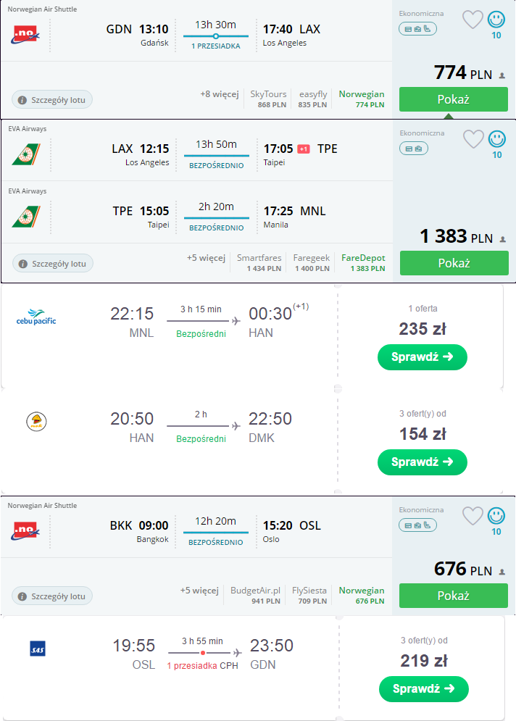Click smiley rating icon on Norwegian GDN-LAX flight
The image size is (516, 721).
coord(496,20)
